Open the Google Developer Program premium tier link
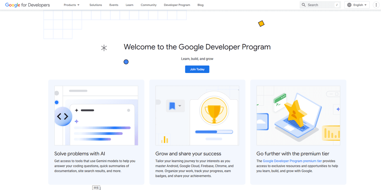Screen dimensions: 381x190 pos(292,161)
